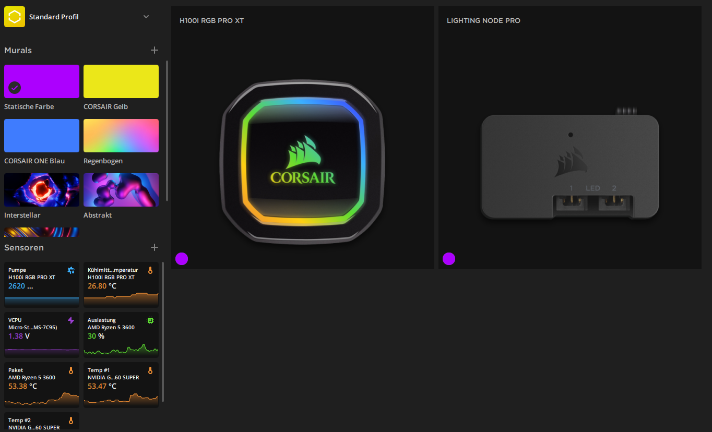Click the 53.47 °C Temp #1 value
The height and width of the screenshot is (432, 712).
coord(102,386)
